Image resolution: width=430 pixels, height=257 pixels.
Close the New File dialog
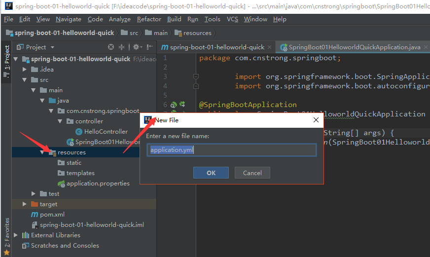click(x=316, y=120)
